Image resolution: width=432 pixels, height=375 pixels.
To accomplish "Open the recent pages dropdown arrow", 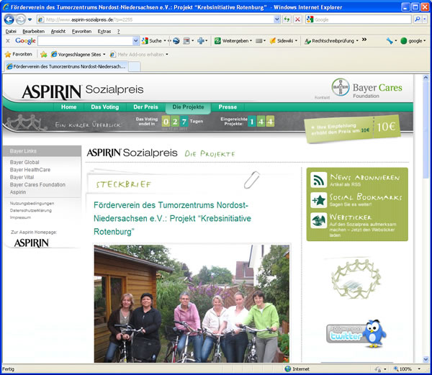I will pyautogui.click(x=30, y=19).
